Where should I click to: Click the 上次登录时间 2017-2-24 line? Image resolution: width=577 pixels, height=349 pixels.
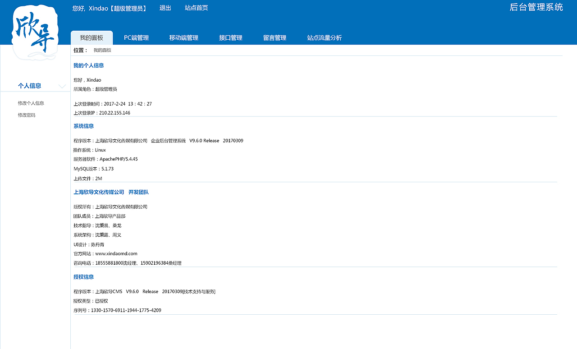tap(113, 104)
